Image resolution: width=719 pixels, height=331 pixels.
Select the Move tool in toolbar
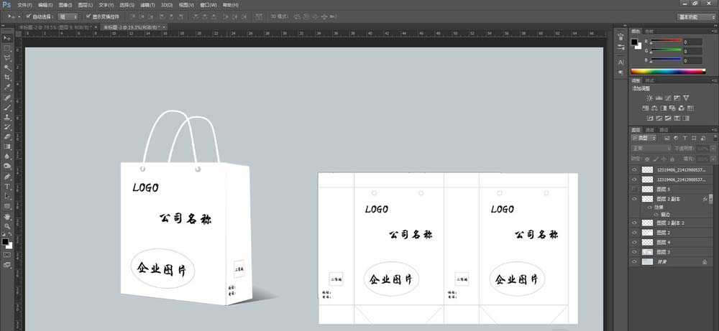pyautogui.click(x=7, y=38)
